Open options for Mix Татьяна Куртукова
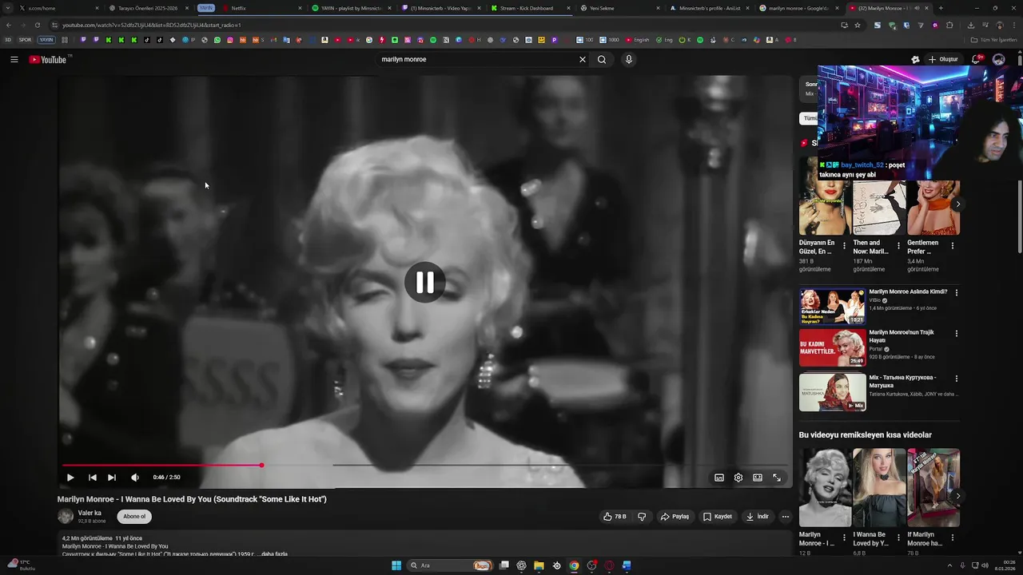 [956, 379]
